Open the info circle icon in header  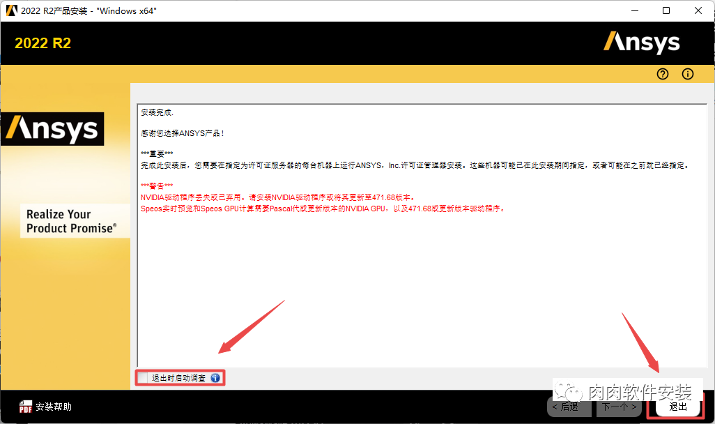[688, 74]
